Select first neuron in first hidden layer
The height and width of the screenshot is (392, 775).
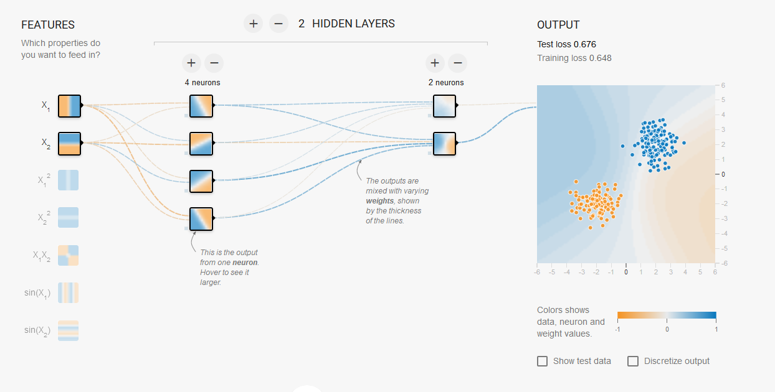tap(201, 106)
